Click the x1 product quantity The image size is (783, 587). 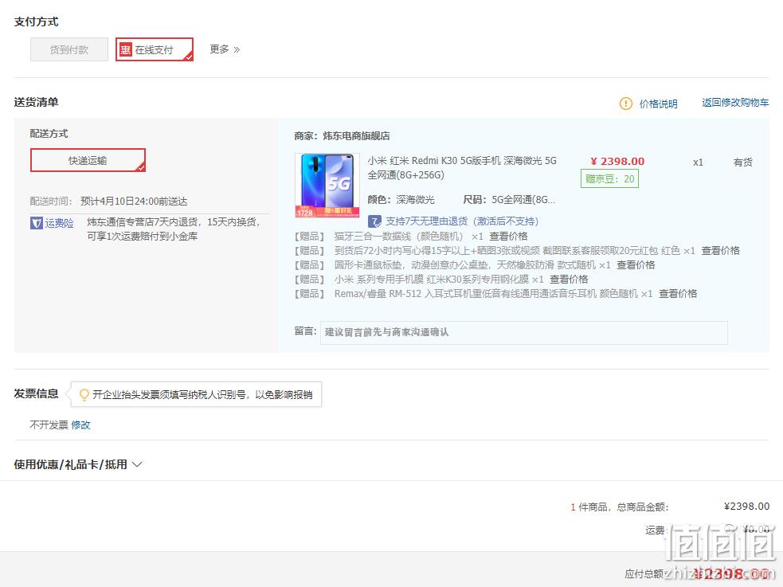[698, 162]
